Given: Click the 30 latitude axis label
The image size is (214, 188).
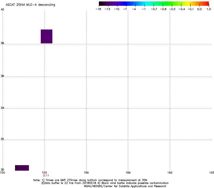Looking at the screenshot, I should pos(2,169).
